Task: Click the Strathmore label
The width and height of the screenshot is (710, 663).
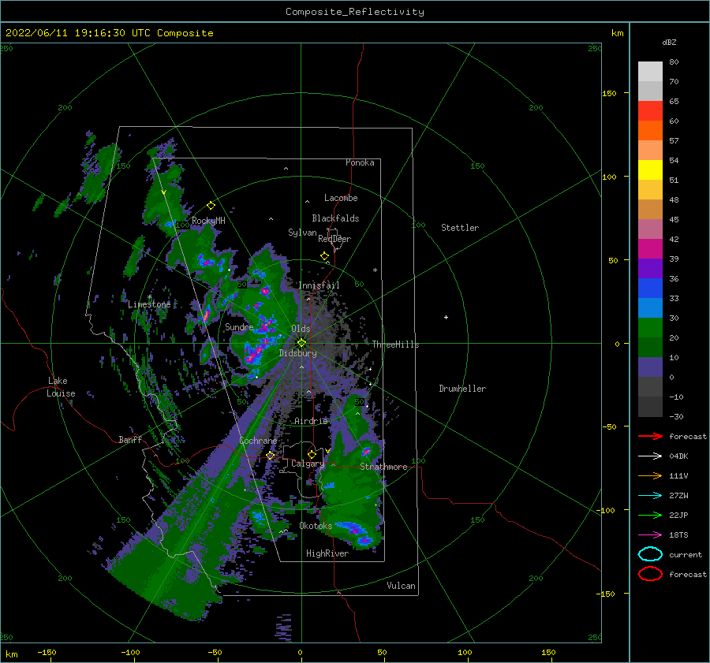Action: click(x=383, y=467)
